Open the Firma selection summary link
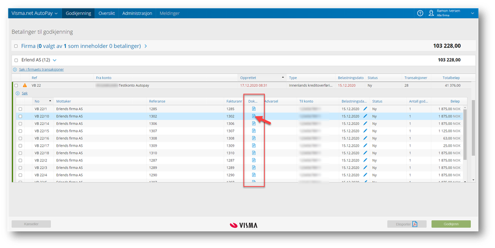The image size is (495, 248). point(81,46)
